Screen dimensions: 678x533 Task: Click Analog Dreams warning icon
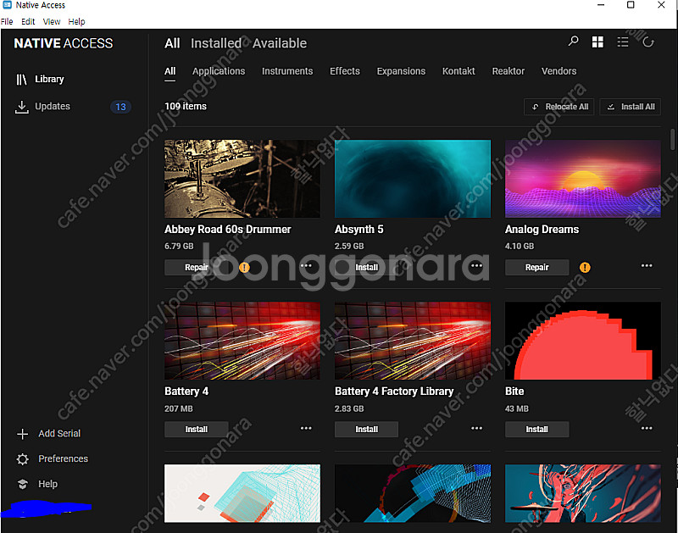tap(585, 268)
